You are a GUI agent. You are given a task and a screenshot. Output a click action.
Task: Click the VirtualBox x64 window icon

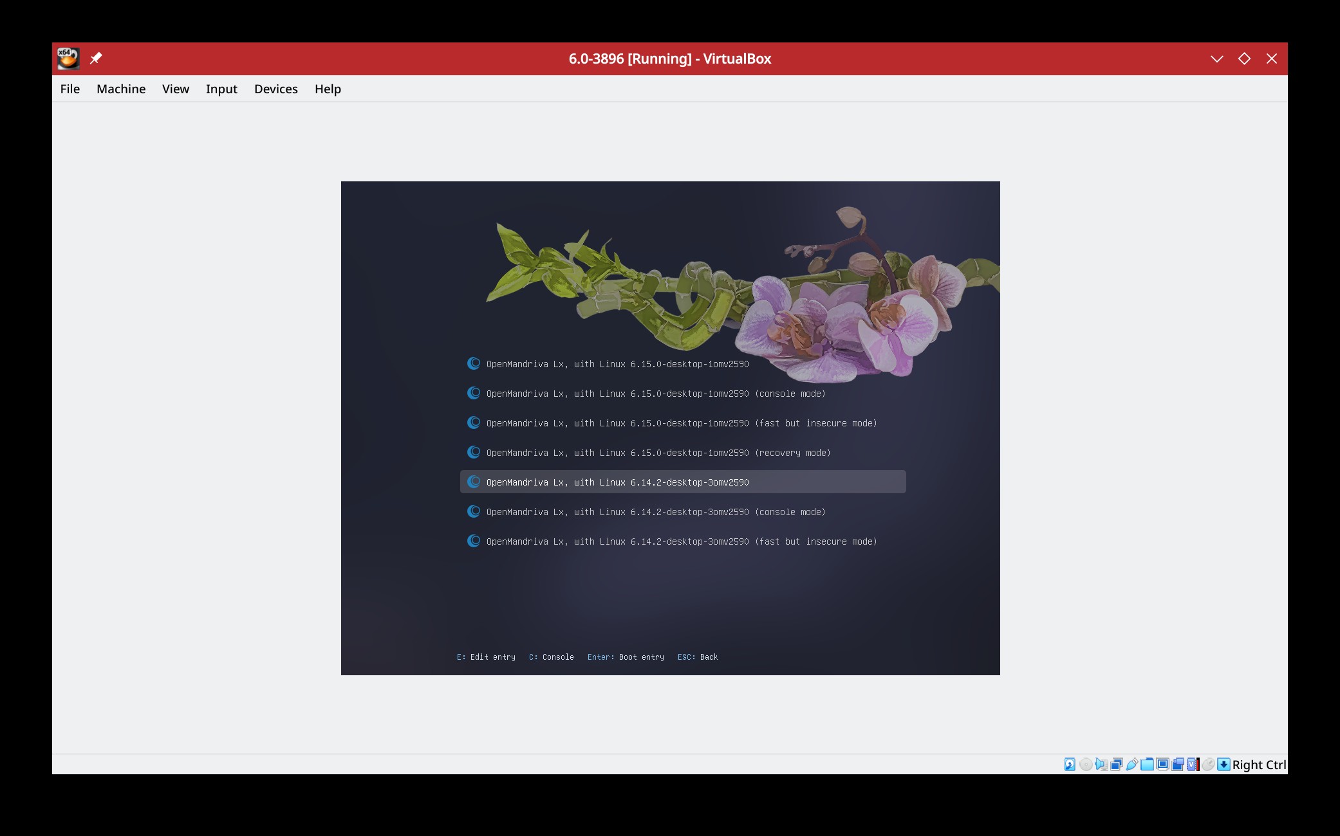tap(68, 59)
